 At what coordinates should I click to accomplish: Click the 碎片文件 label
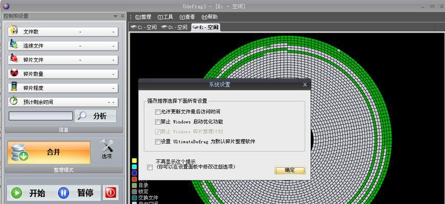(x=33, y=60)
